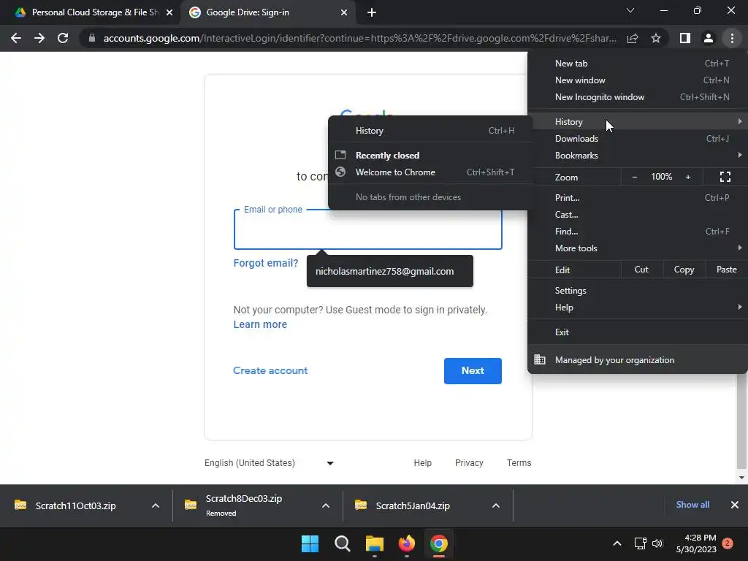This screenshot has height=561, width=748.
Task: Click the Create account link
Action: (270, 370)
